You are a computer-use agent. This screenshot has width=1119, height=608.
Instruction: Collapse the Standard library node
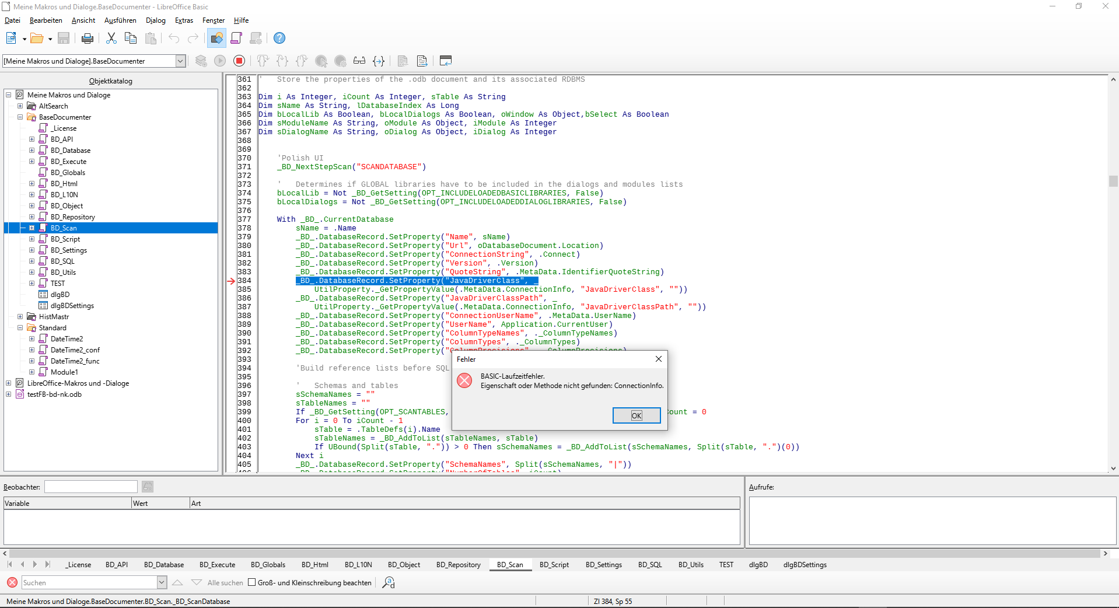coord(20,327)
